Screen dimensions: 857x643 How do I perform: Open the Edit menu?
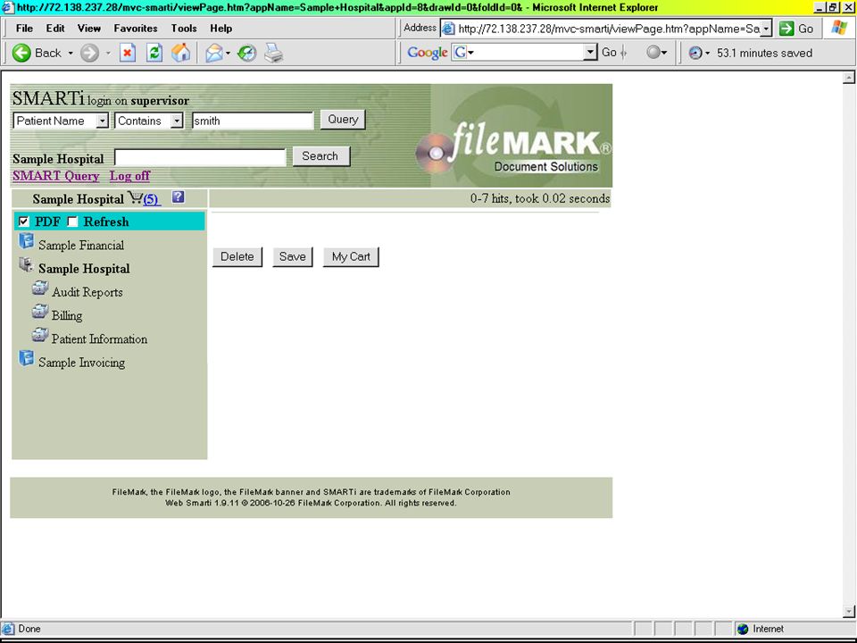click(55, 28)
